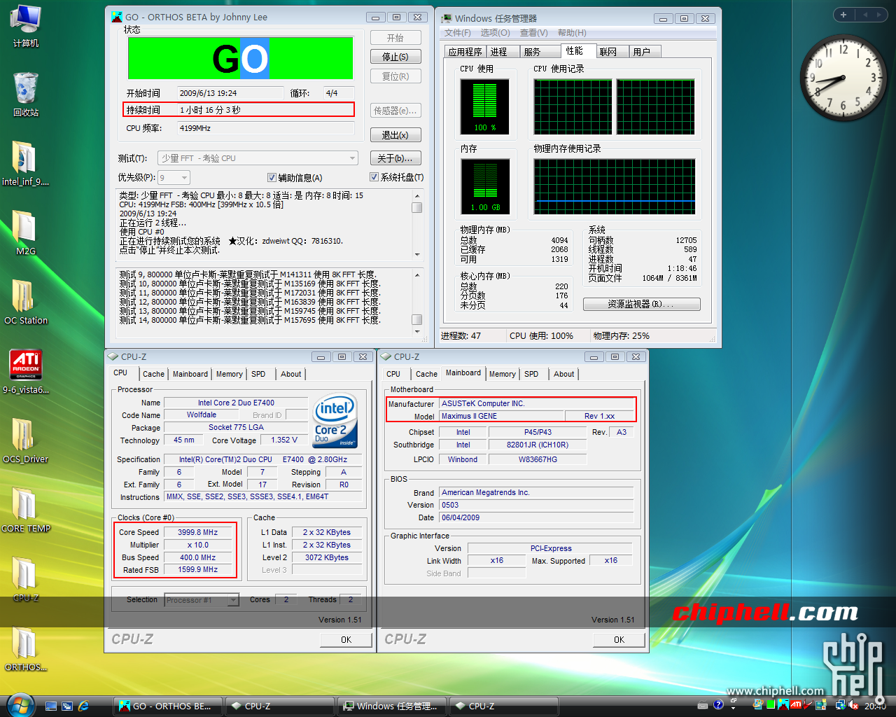
Task: Open the ATI Radeon 9-6_vista6 installer icon
Action: click(x=25, y=371)
